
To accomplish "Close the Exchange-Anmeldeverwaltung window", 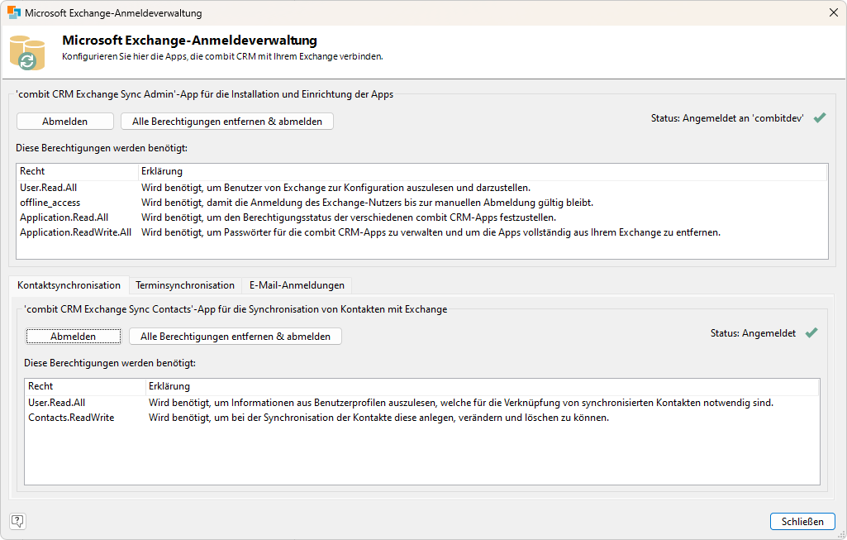I will pyautogui.click(x=833, y=13).
